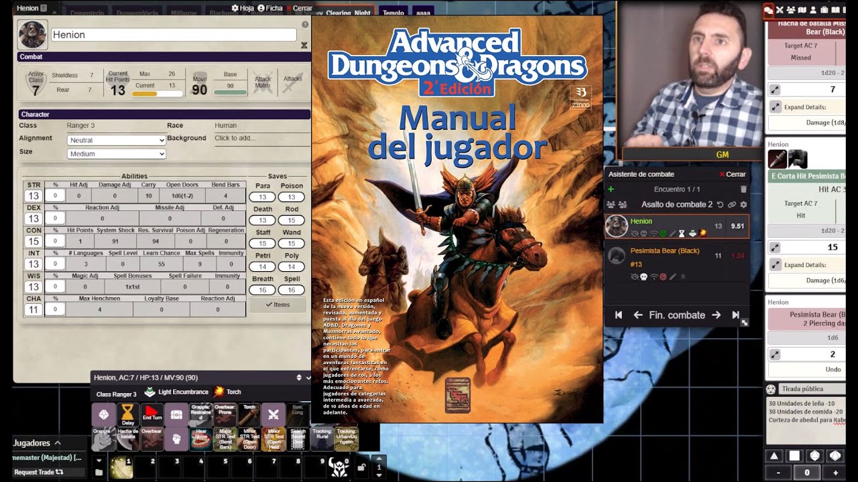Open the combat tracker sidebar tab

pyautogui.click(x=780, y=9)
